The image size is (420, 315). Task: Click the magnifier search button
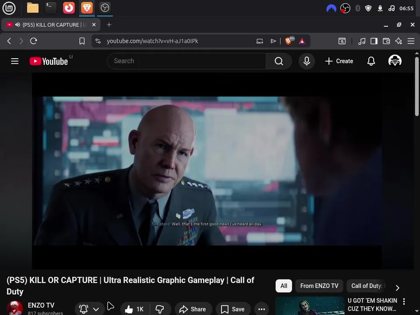point(279,61)
